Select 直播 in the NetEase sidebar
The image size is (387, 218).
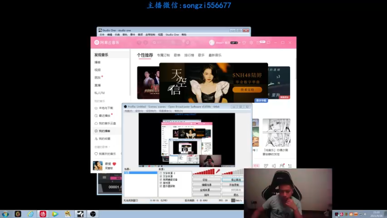[98, 85]
